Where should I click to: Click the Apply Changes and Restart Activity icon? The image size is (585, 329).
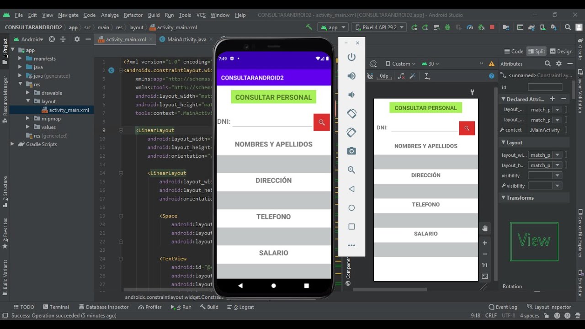click(425, 27)
